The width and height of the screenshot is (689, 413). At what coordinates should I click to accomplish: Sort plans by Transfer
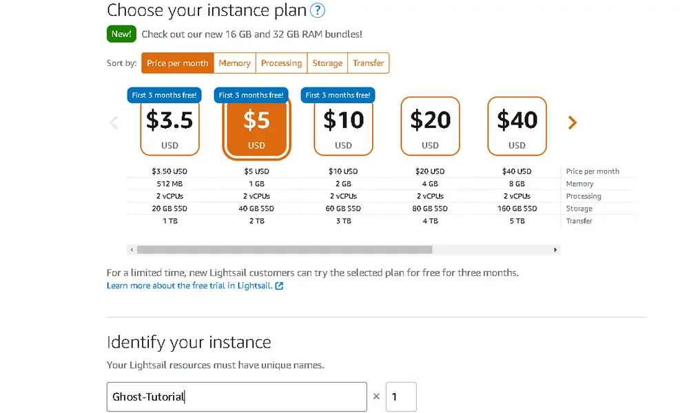click(x=368, y=63)
